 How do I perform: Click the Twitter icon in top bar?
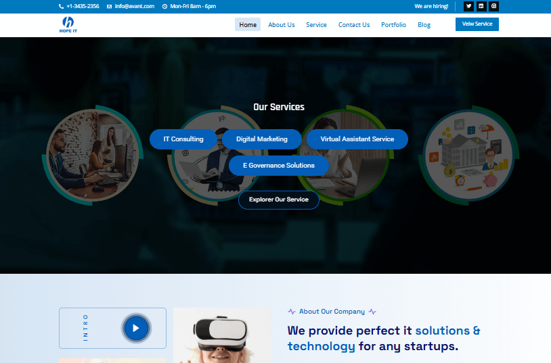pyautogui.click(x=469, y=6)
